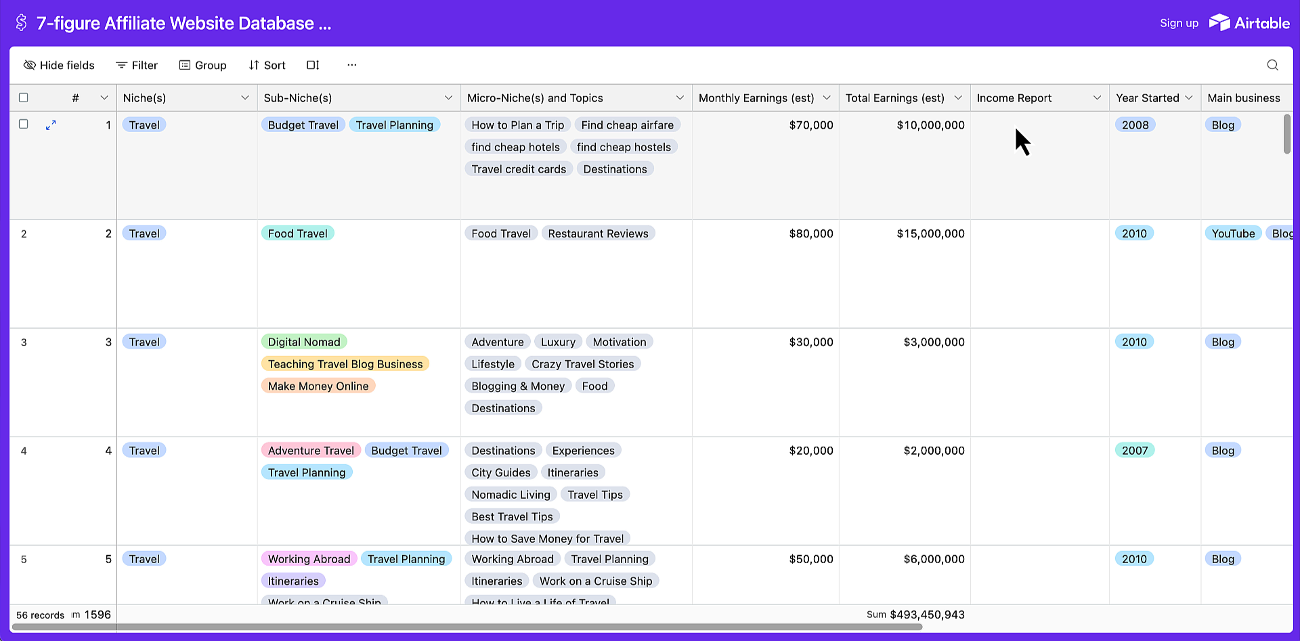
Task: Open the Group menu
Action: (202, 65)
